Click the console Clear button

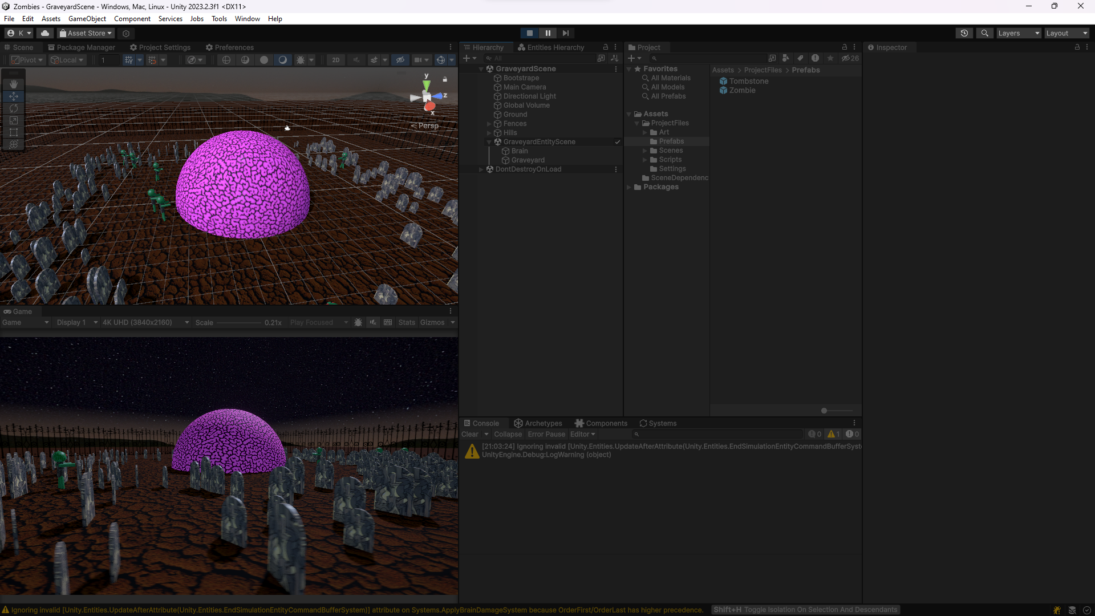point(470,434)
